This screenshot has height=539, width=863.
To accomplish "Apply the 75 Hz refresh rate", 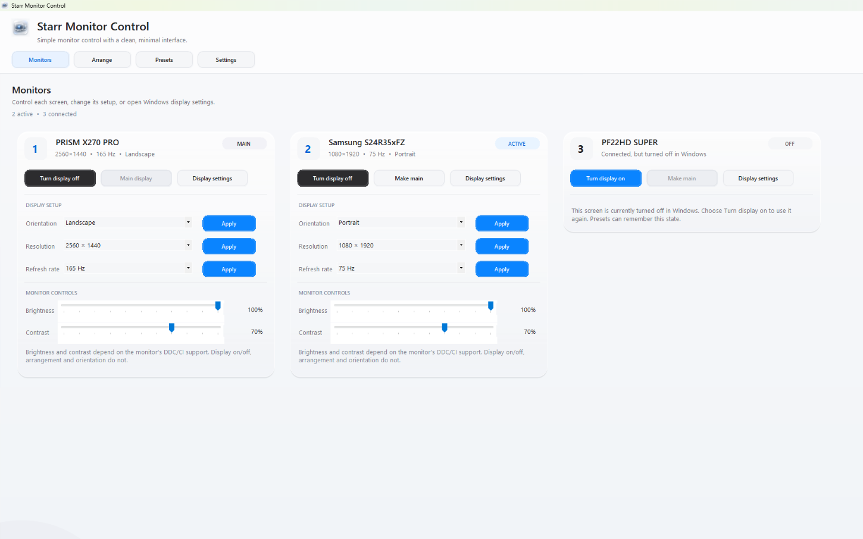I will coord(502,269).
